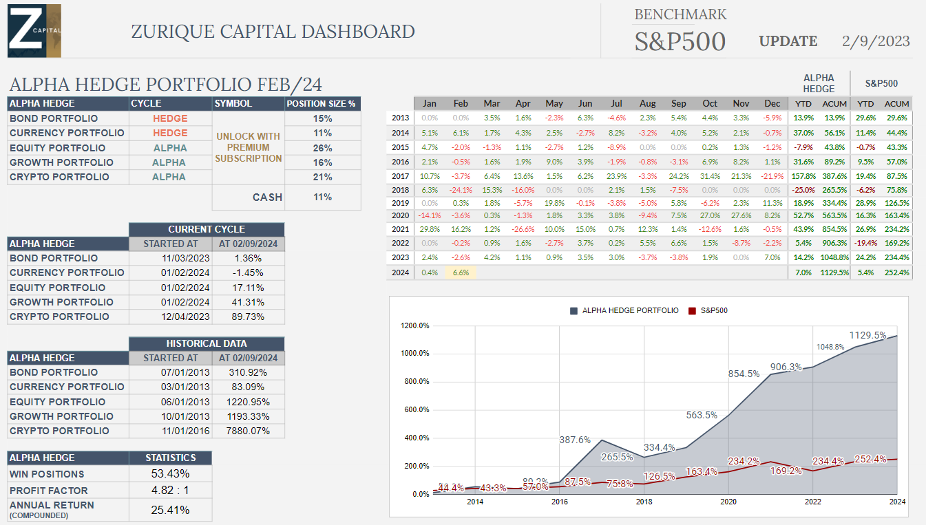Click ALPHA cycle of CRYPTO PORTFOLIO

[x=169, y=177]
